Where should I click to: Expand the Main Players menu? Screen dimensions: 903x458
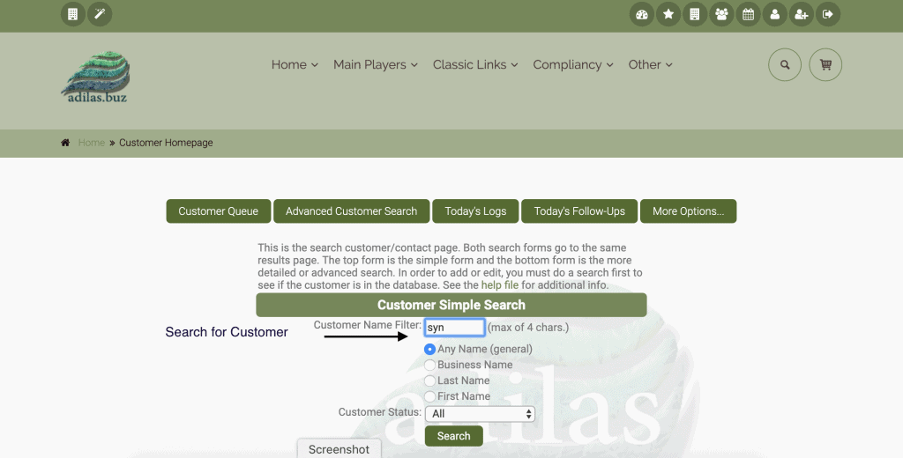[375, 64]
